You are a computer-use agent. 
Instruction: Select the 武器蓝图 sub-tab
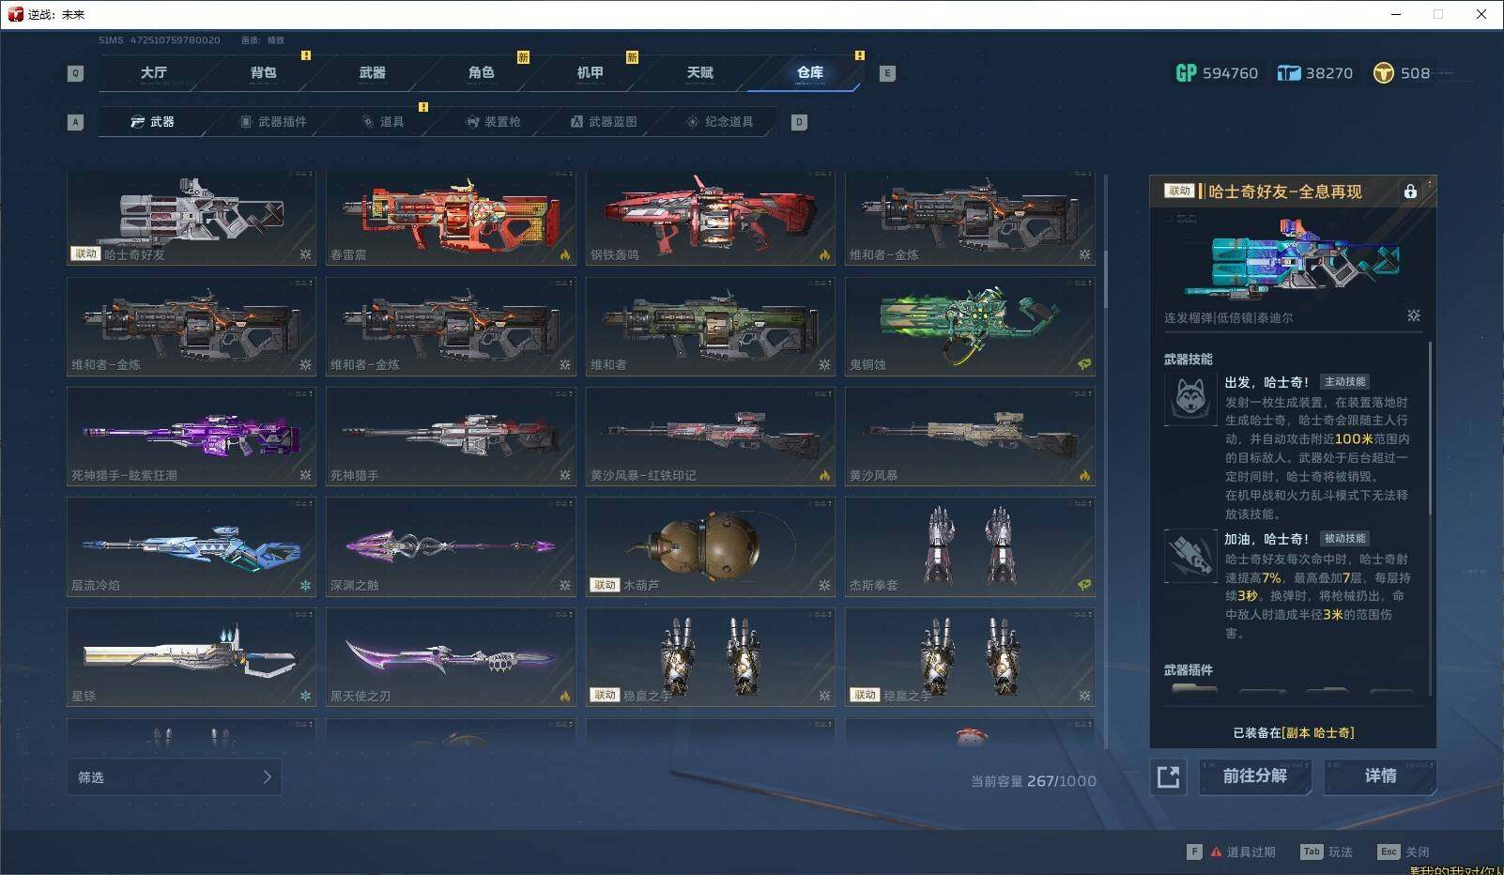pos(604,122)
